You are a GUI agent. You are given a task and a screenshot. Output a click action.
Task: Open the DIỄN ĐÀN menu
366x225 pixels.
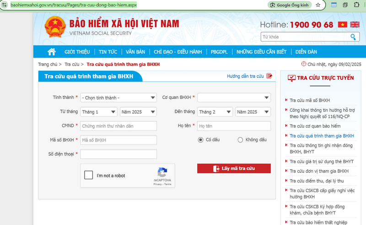pyautogui.click(x=306, y=52)
